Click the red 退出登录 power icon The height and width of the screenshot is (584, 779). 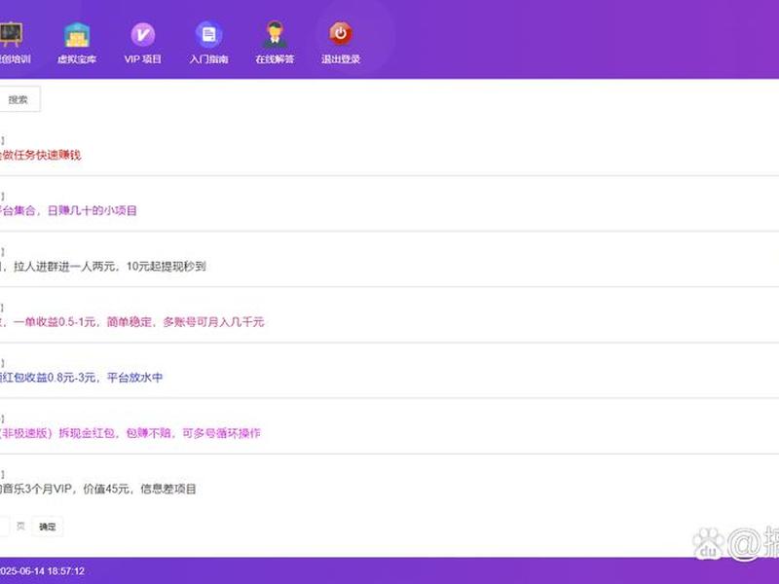tap(340, 33)
